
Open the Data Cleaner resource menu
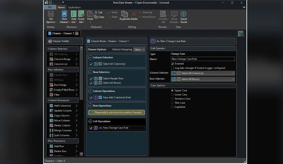(x=64, y=17)
